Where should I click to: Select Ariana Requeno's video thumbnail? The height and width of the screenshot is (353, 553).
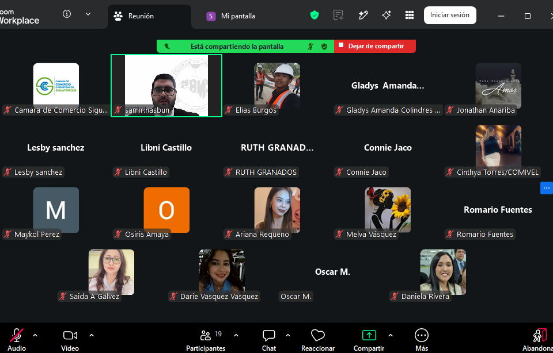pyautogui.click(x=277, y=210)
